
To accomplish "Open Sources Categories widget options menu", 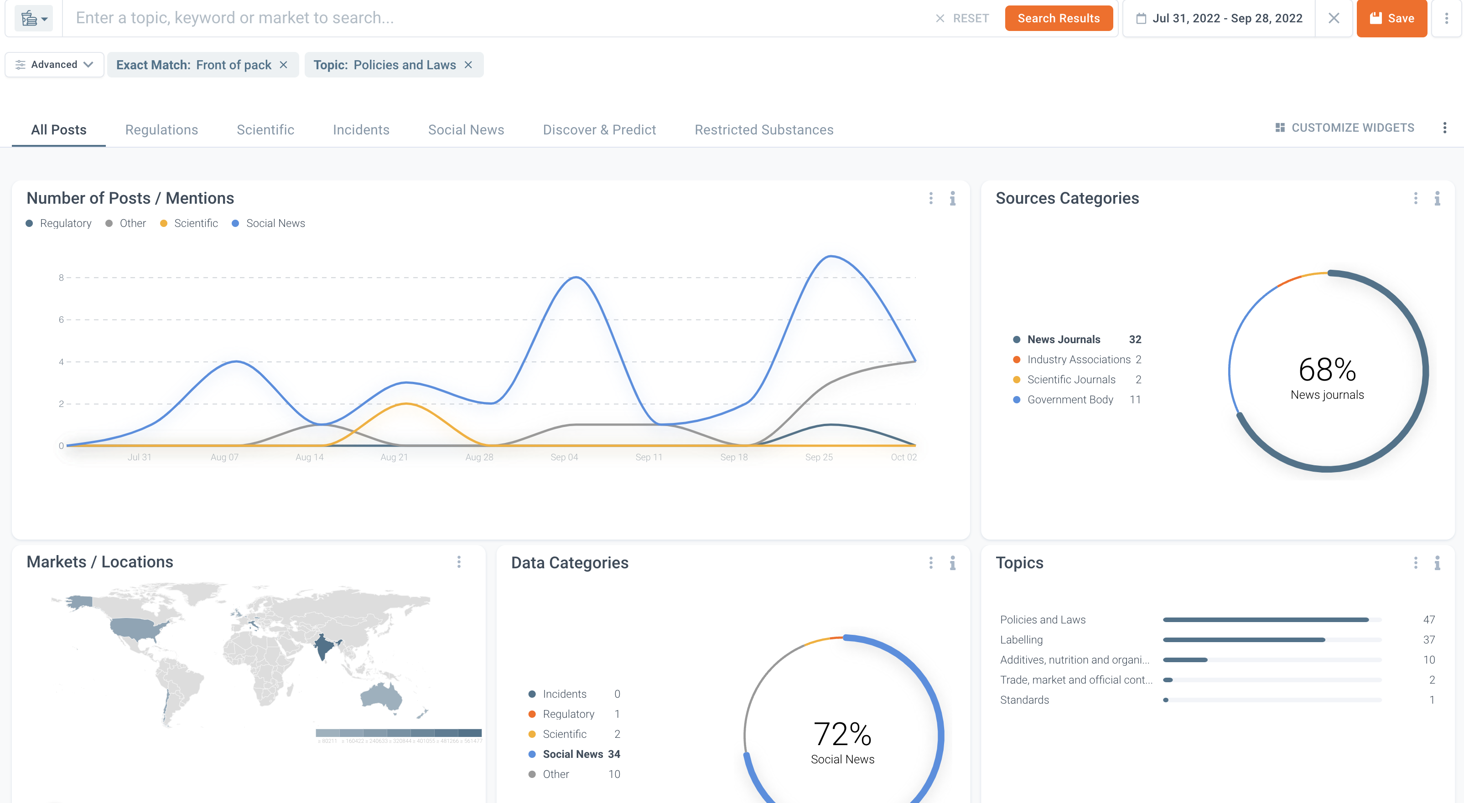I will pos(1415,198).
